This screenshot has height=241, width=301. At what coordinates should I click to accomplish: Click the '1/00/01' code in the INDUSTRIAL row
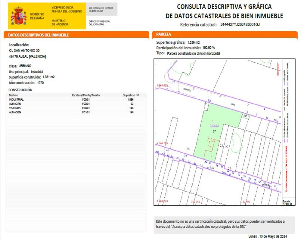(x=85, y=99)
